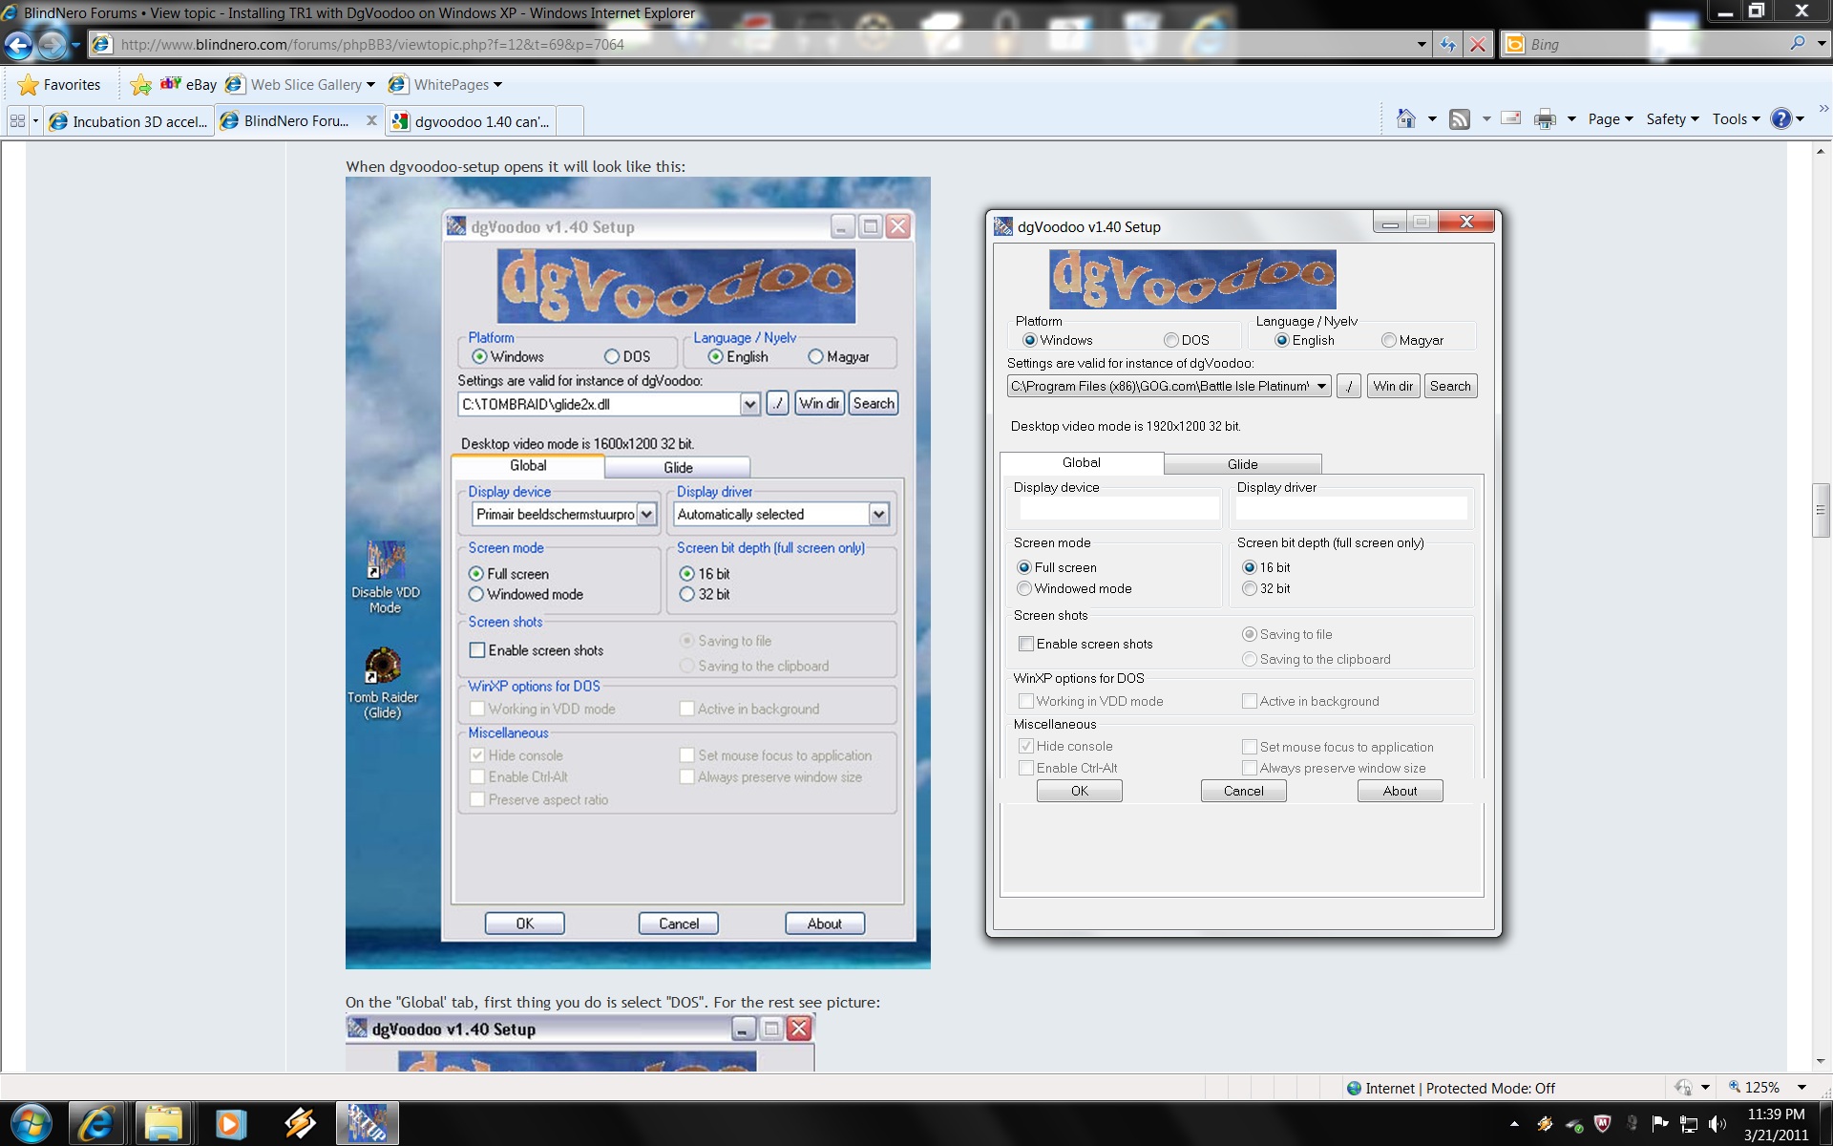
Task: Click the Bing search magnifier icon
Action: click(1798, 44)
